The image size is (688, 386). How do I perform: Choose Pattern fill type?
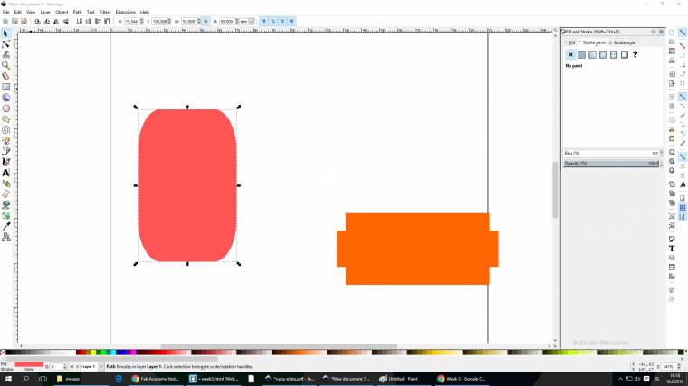pyautogui.click(x=614, y=55)
